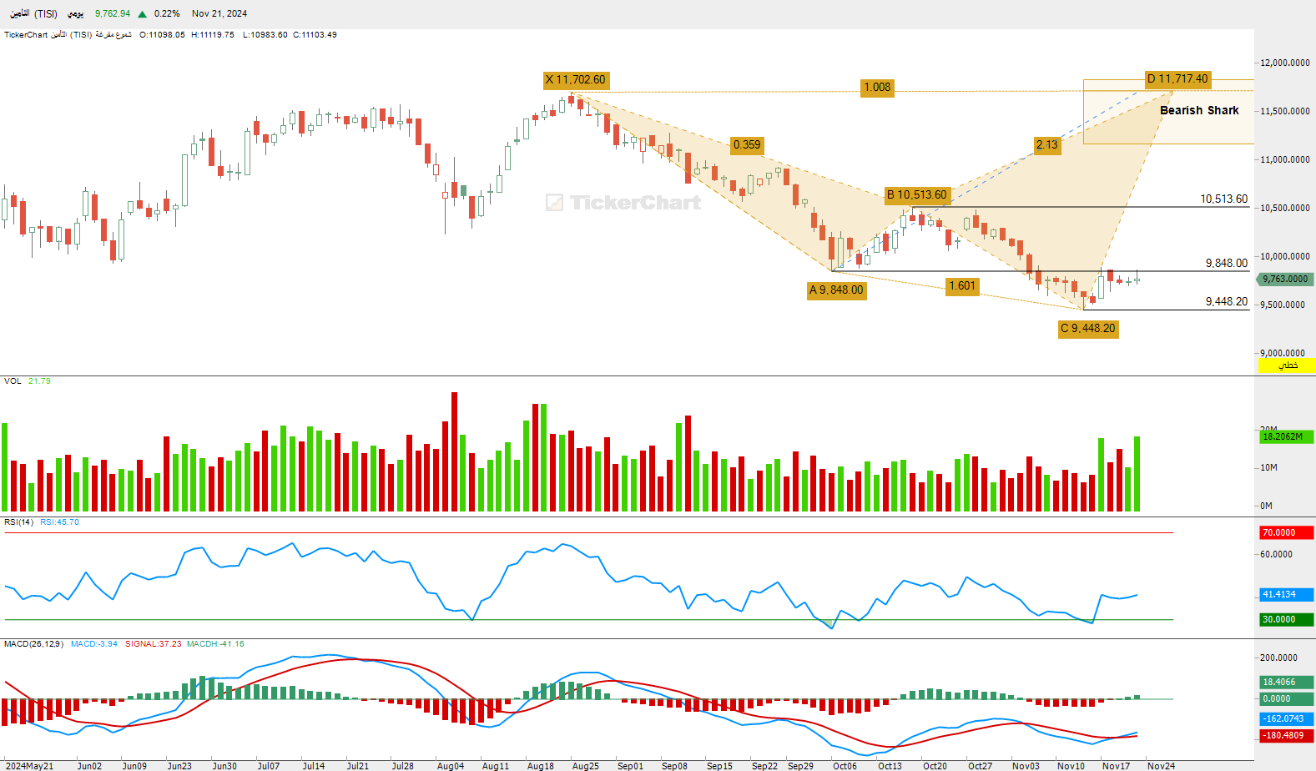Click the Nov17 date on time axis

pyautogui.click(x=1116, y=766)
